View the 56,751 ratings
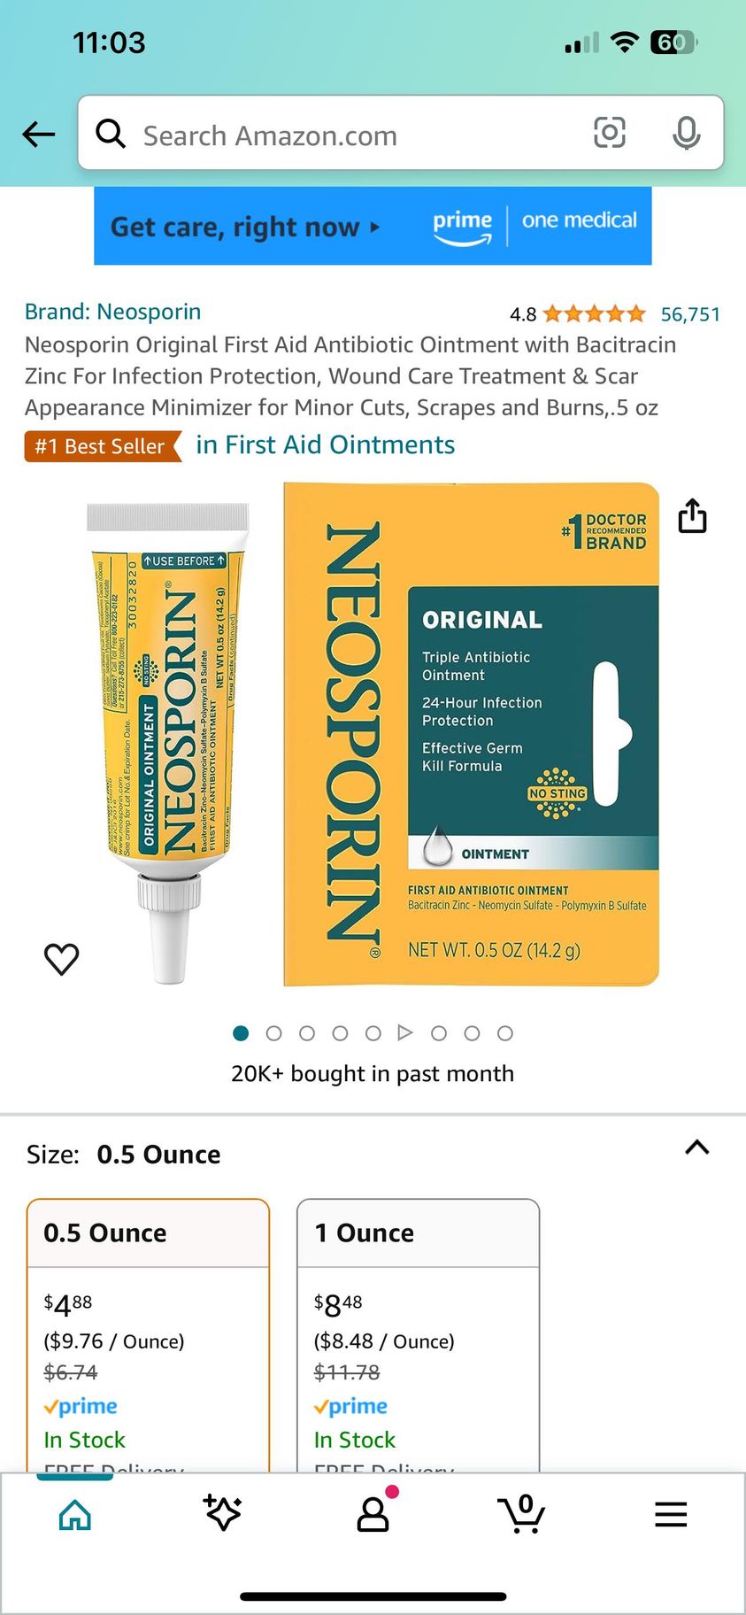The height and width of the screenshot is (1615, 746). pyautogui.click(x=690, y=314)
